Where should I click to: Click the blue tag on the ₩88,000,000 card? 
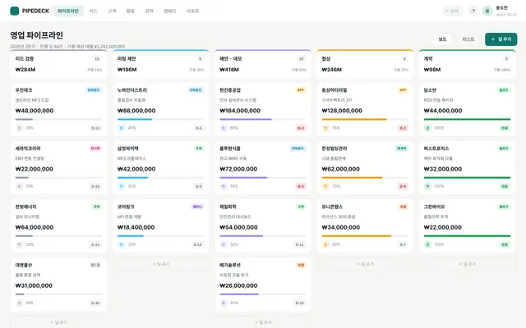pos(196,90)
